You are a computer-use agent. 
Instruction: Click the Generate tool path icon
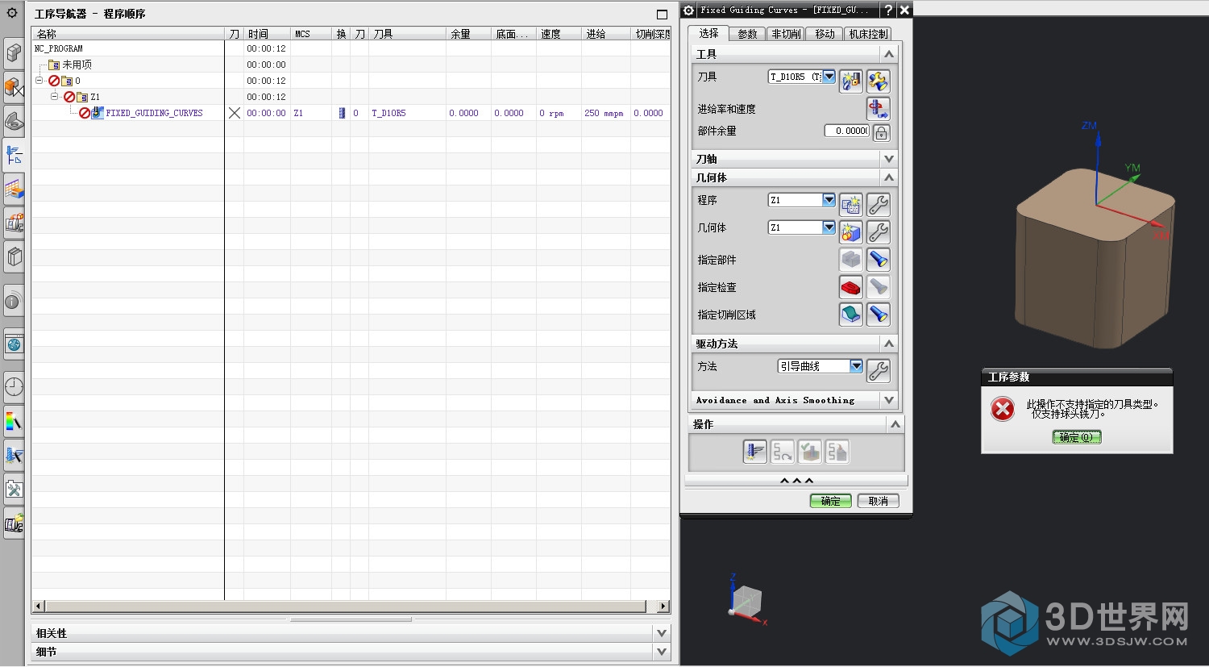[755, 452]
